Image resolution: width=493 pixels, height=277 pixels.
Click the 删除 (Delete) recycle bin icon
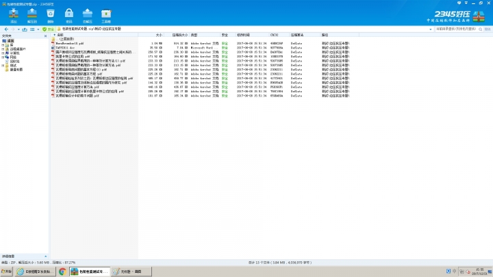point(51,15)
